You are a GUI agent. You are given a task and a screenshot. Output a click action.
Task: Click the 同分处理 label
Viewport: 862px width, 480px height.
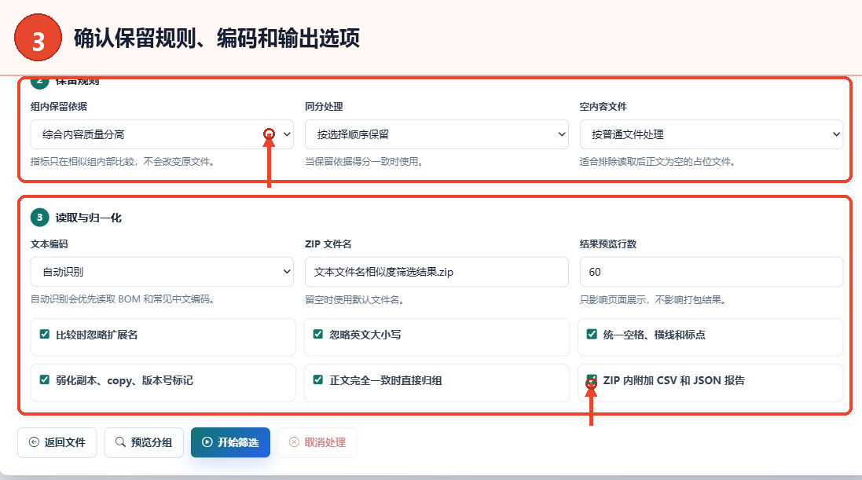pyautogui.click(x=324, y=107)
